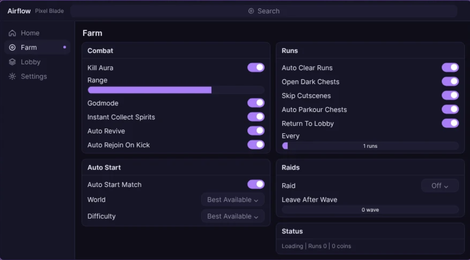Click the Airflow title text

pos(19,11)
